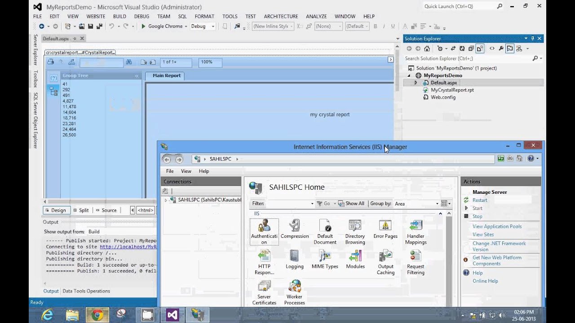Open the Modules feature icon
575x323 pixels.
coord(355,260)
